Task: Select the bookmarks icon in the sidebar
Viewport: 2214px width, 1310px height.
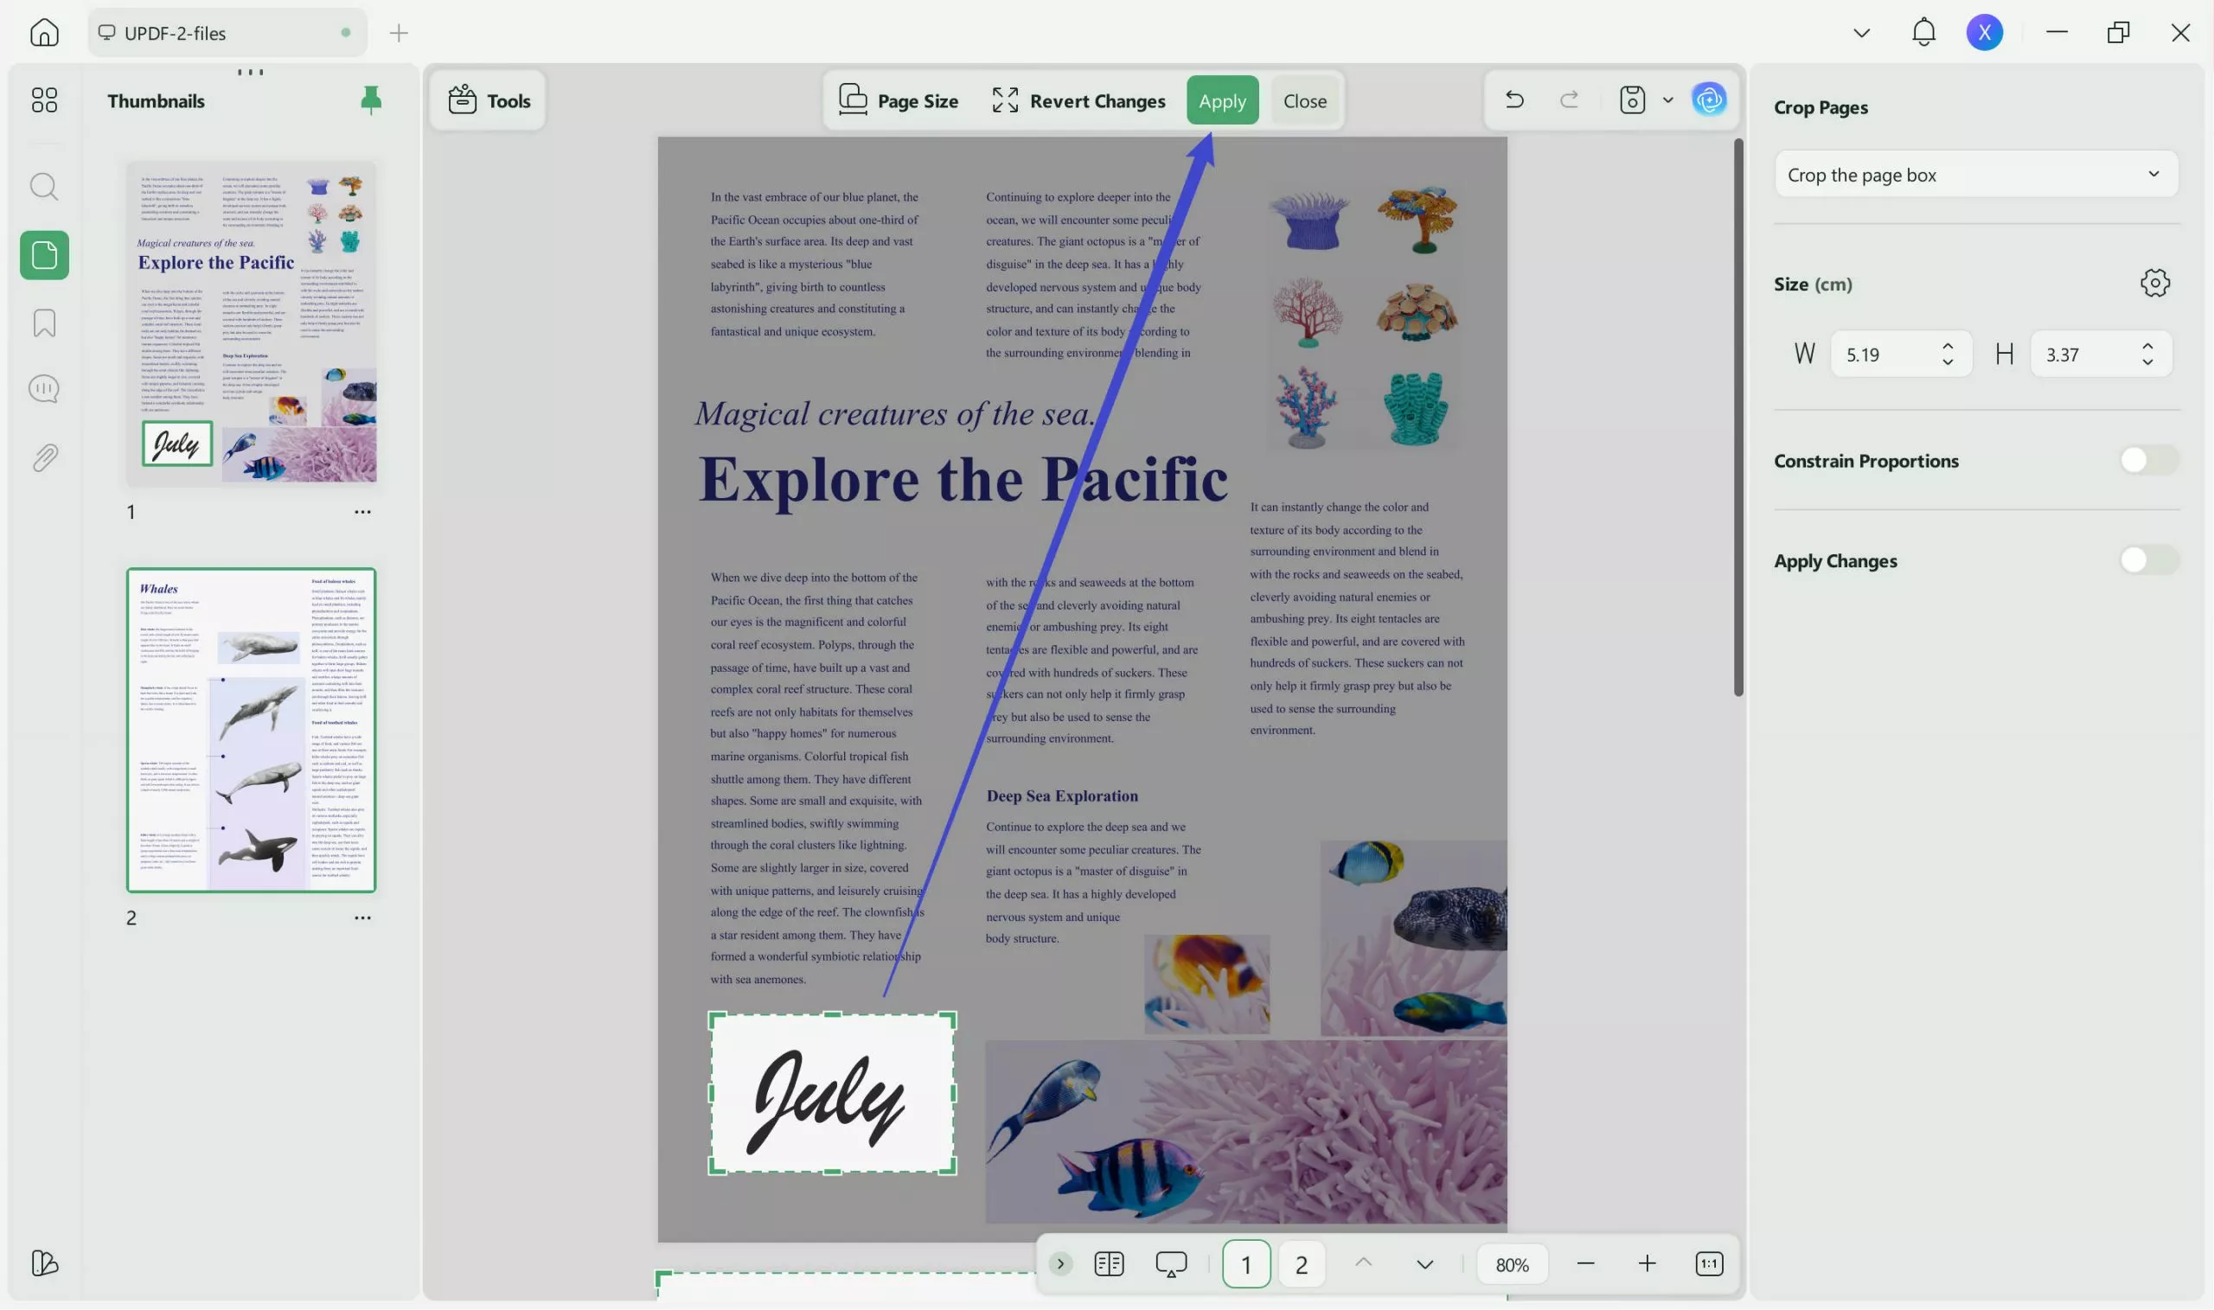Action: (x=43, y=323)
